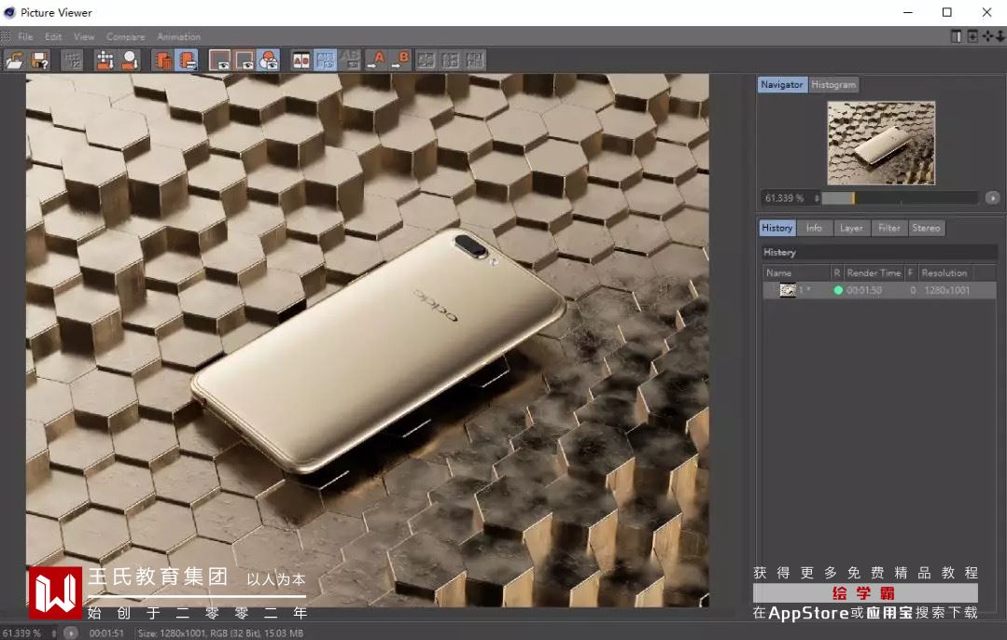Screen dimensions: 1007x640
Task: Remove image with the orange trash icon
Action: click(x=163, y=61)
